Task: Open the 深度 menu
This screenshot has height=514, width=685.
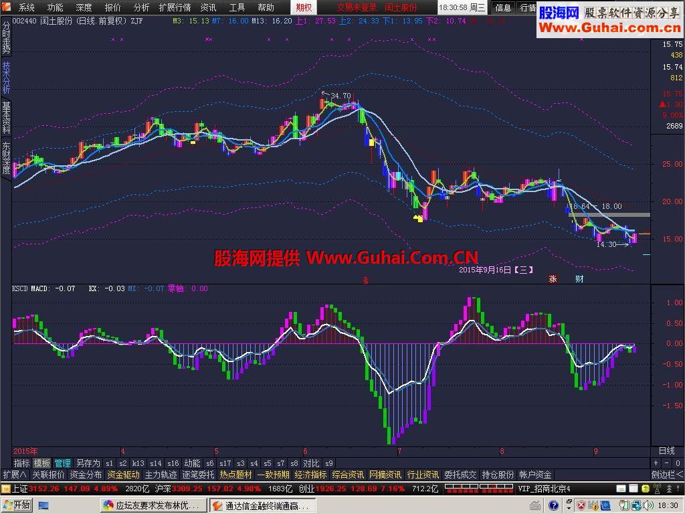Action: pos(84,7)
